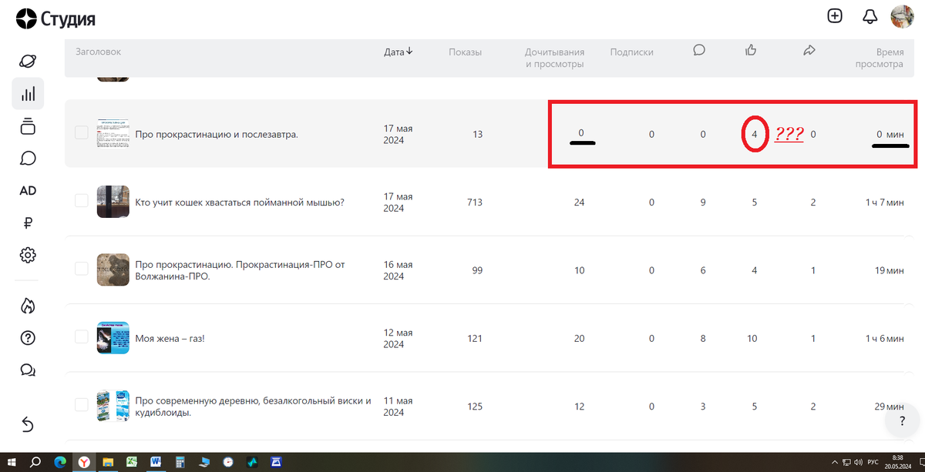Open Calculator from taskbar
The image size is (925, 472).
click(180, 462)
